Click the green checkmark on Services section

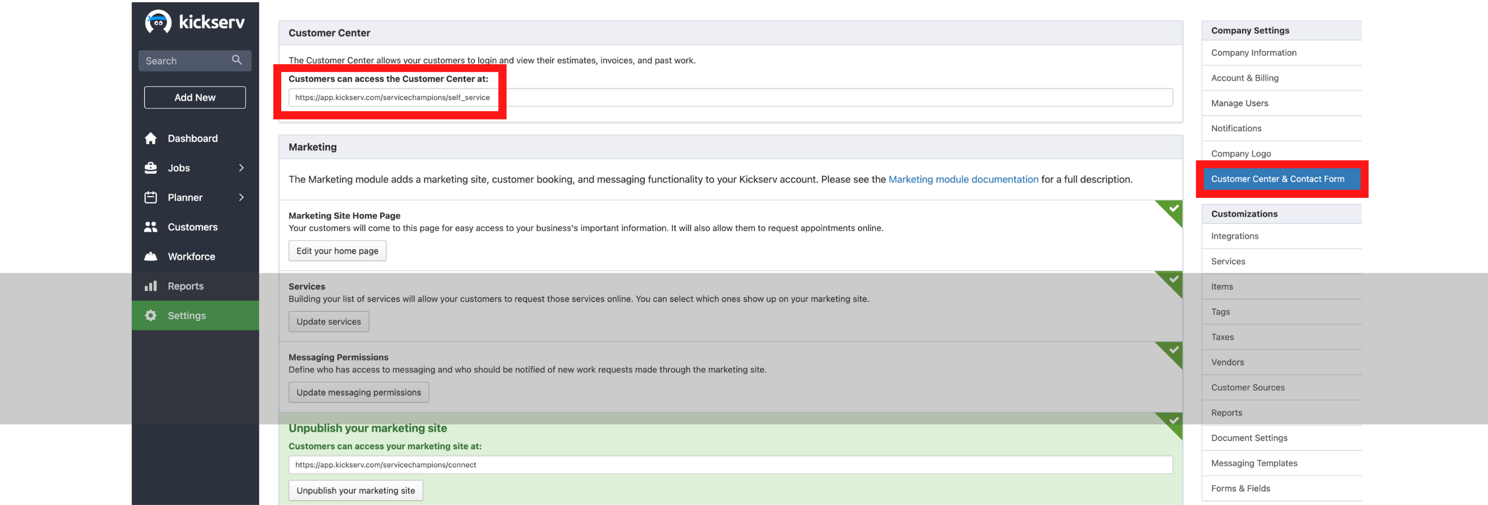pyautogui.click(x=1173, y=278)
